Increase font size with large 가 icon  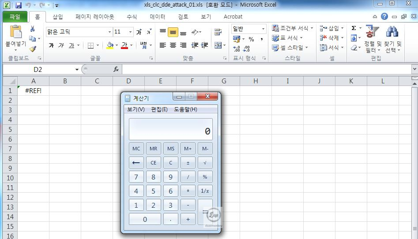(x=139, y=32)
